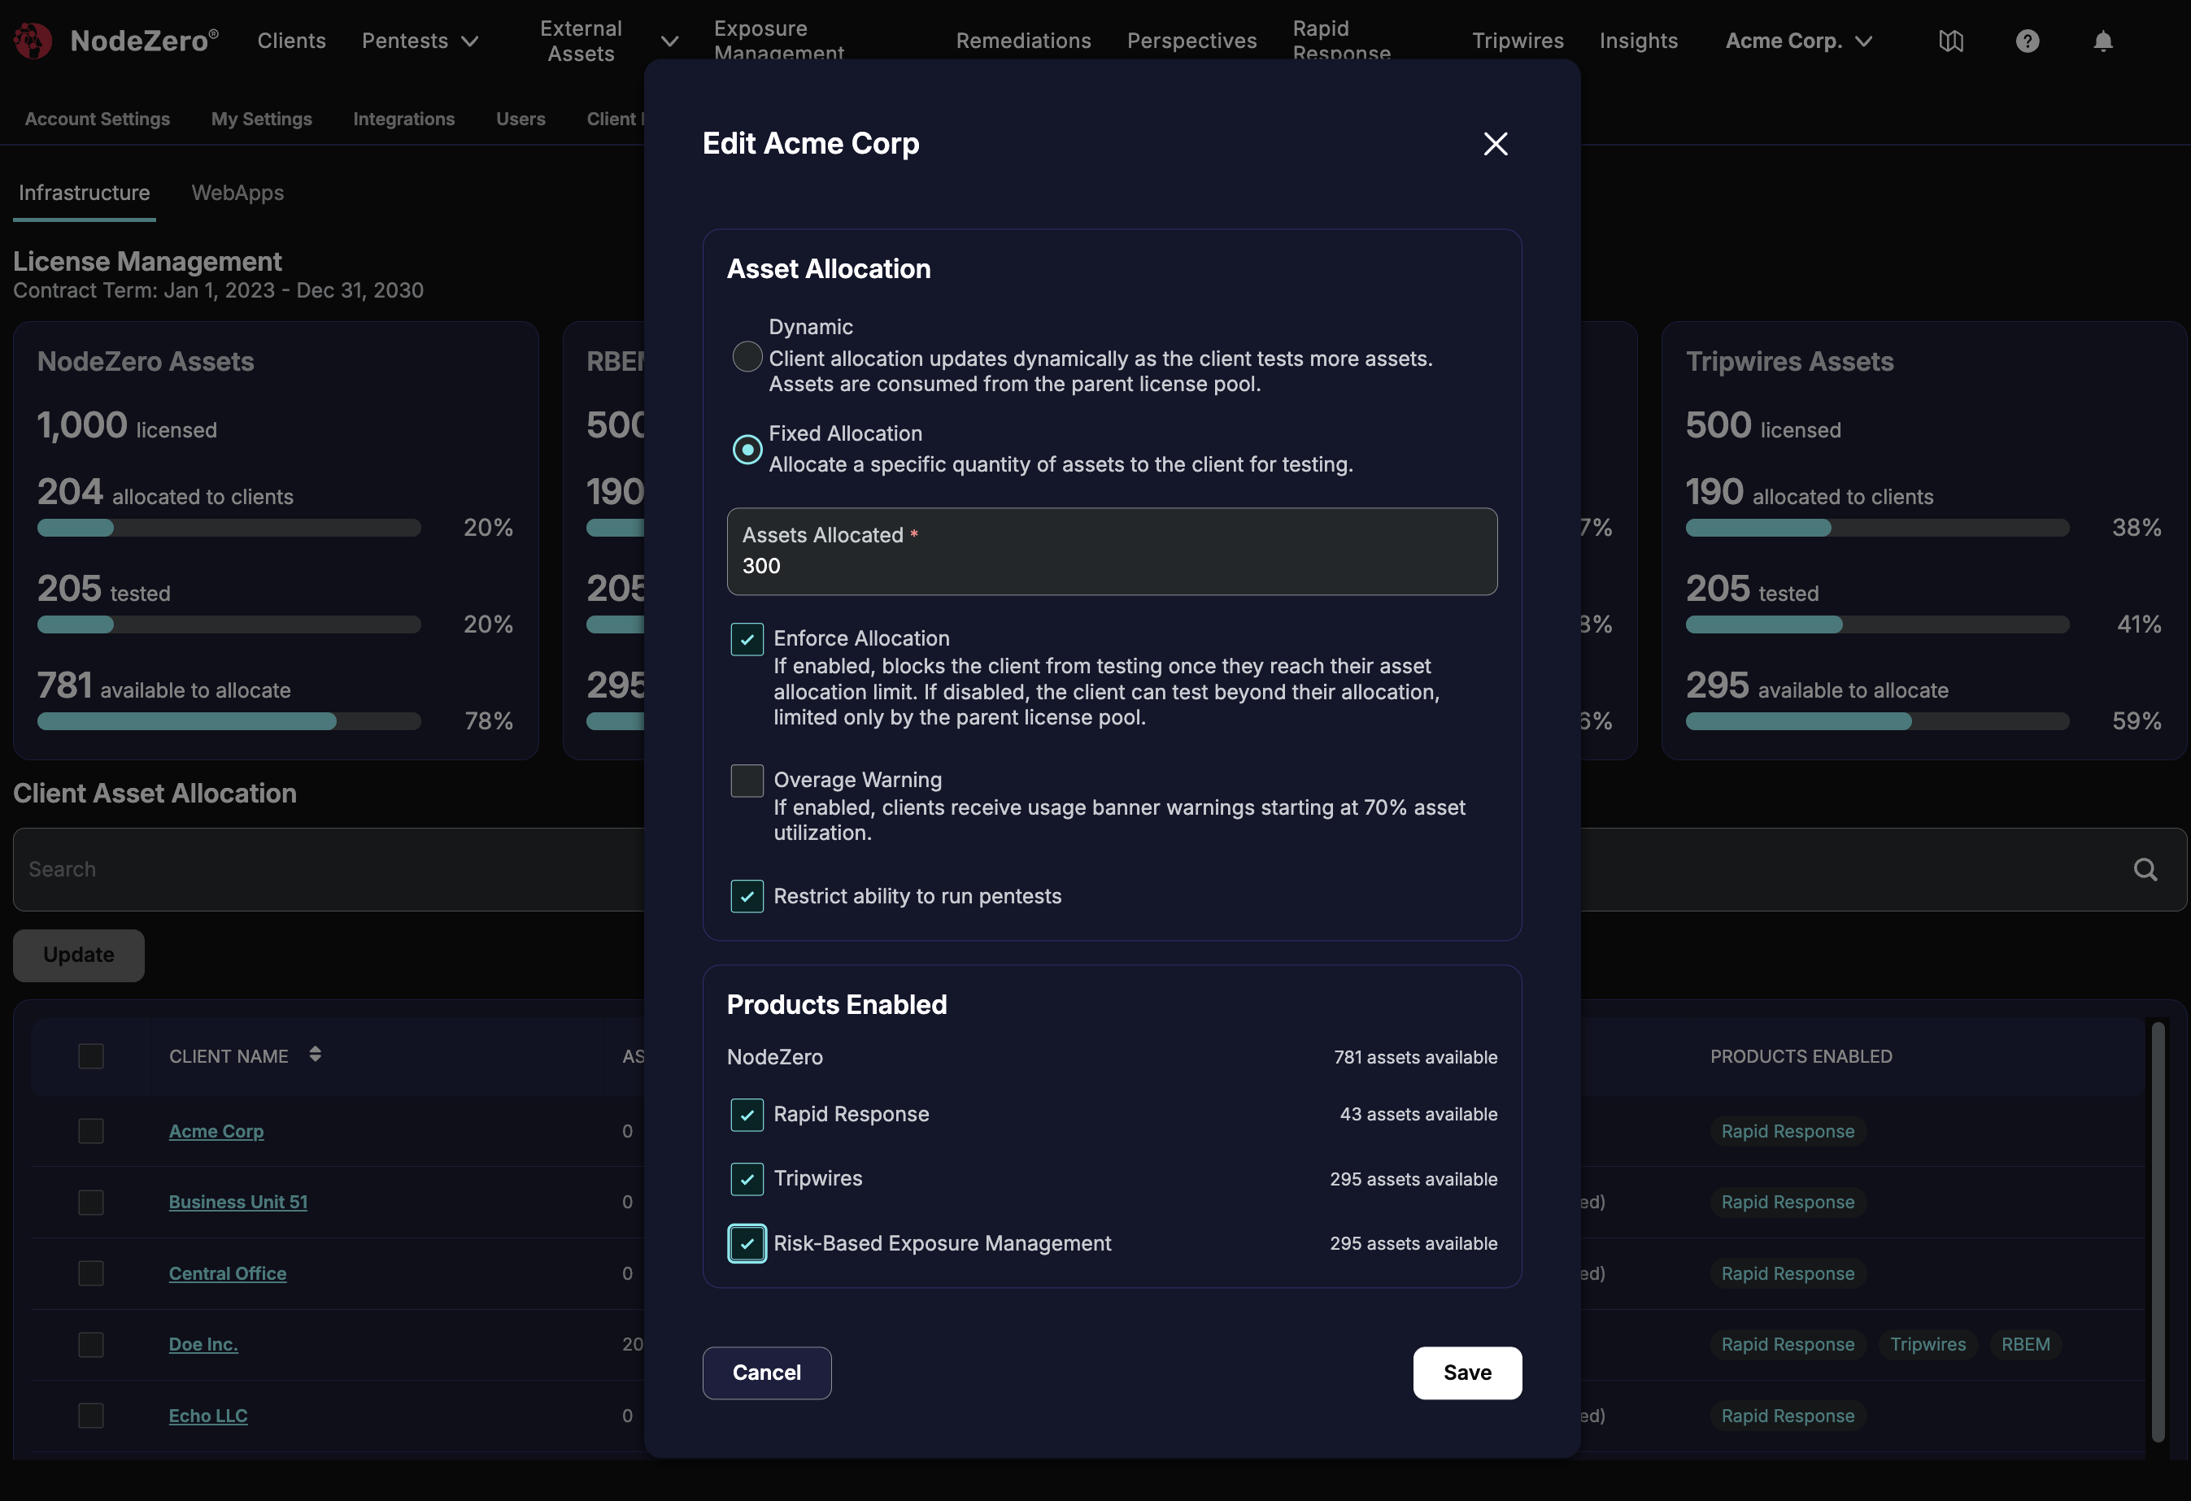
Task: Switch to the My Settings tab
Action: coord(261,119)
